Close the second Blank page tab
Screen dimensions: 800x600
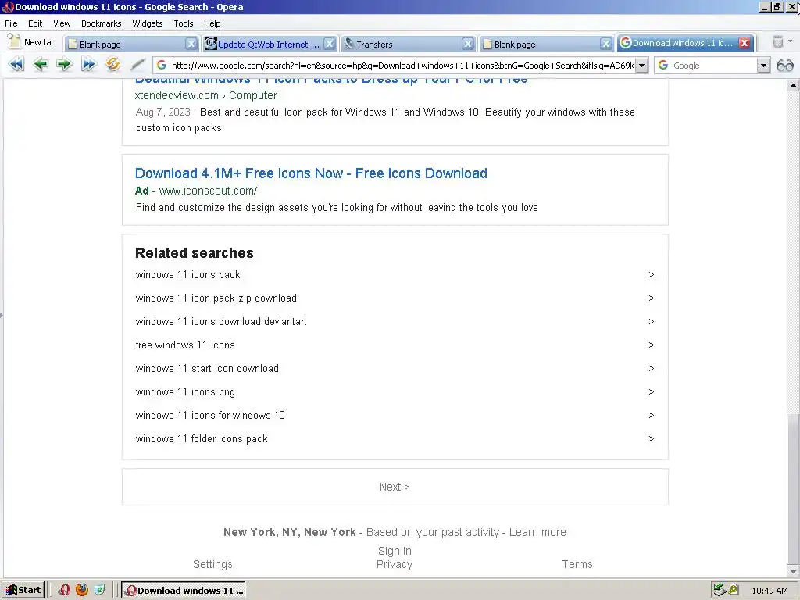click(x=605, y=44)
